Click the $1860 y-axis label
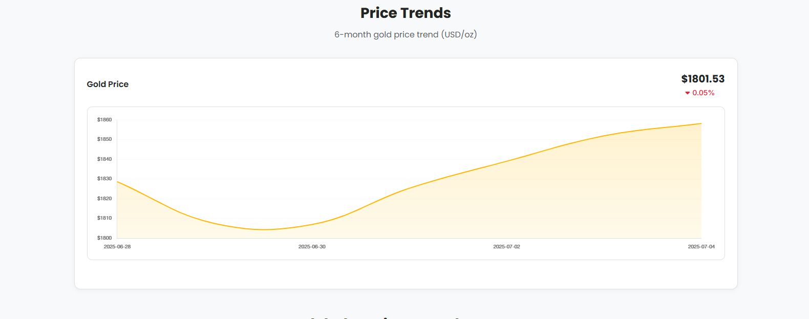This screenshot has height=319, width=809. pos(104,120)
